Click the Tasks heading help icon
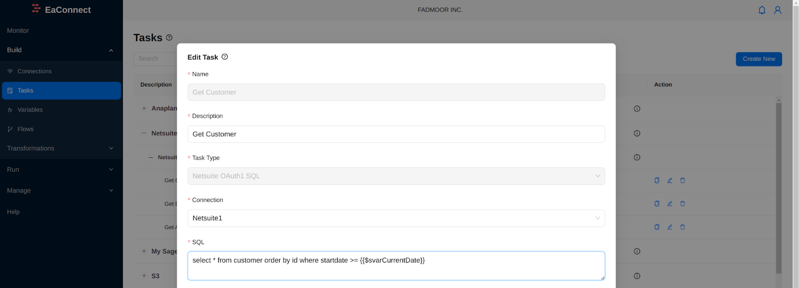 pos(169,37)
